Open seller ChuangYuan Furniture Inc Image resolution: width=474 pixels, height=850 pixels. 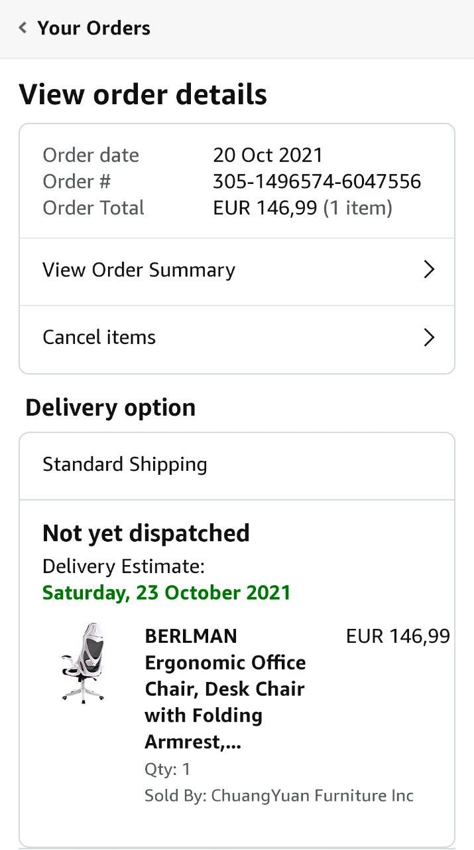312,796
